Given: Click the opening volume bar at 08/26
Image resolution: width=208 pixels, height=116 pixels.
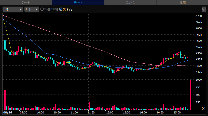Looking at the screenshot, I should (x=5, y=100).
